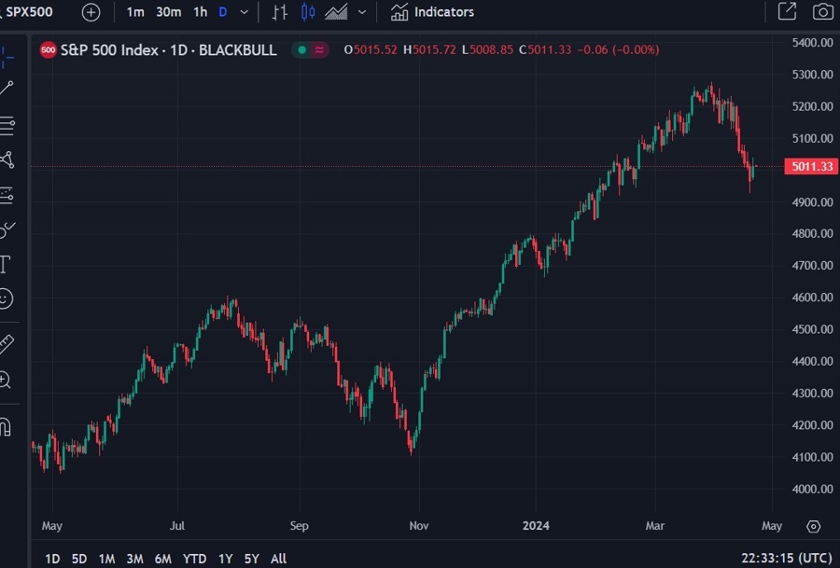Toggle the magnet snap mode
Viewport: 840px width, 568px height.
[6, 427]
